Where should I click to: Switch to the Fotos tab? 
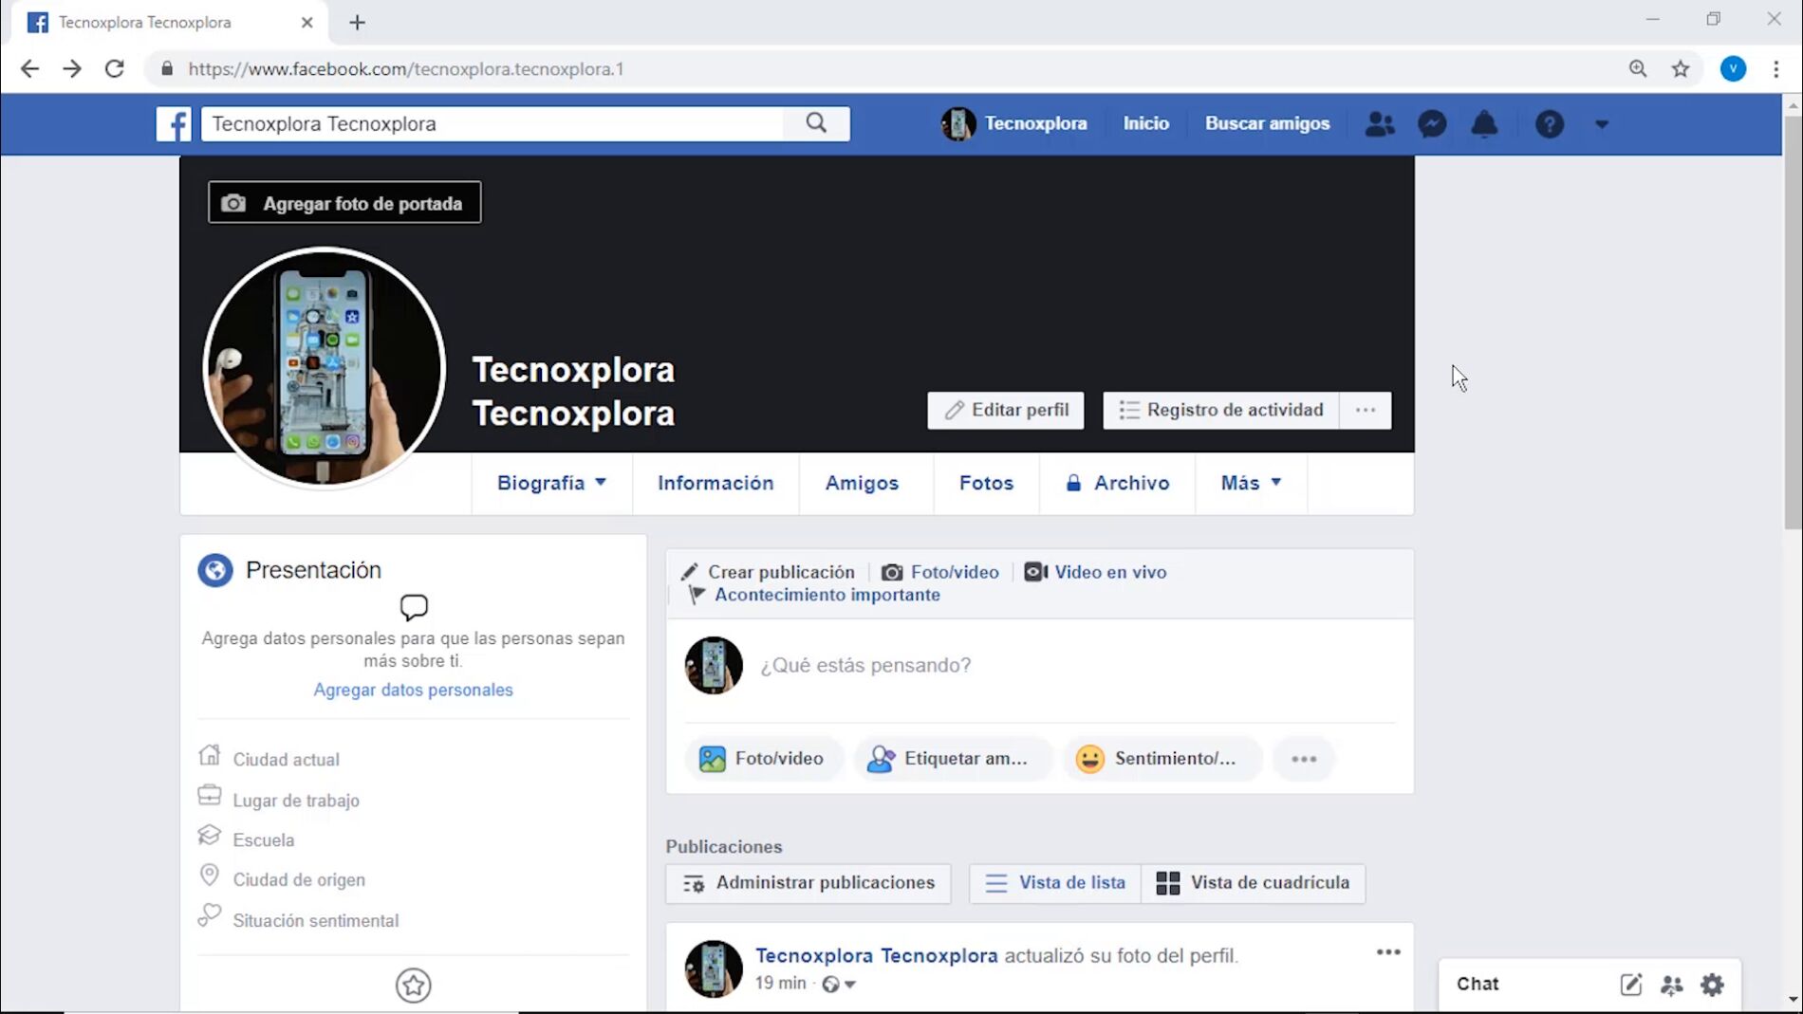pyautogui.click(x=986, y=483)
